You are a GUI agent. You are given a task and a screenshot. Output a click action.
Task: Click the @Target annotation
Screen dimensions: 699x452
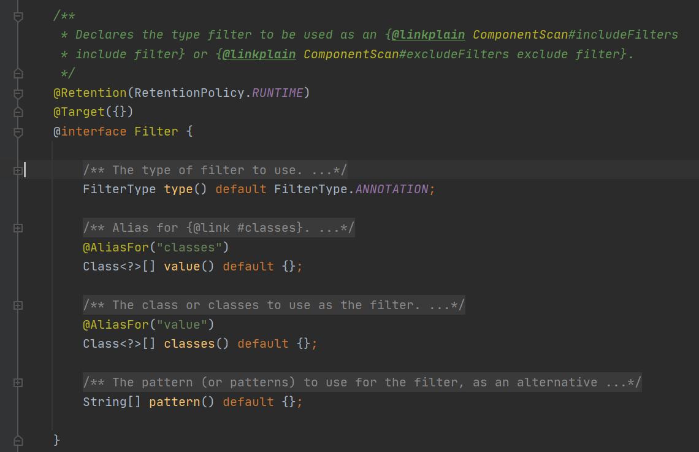pyautogui.click(x=79, y=112)
